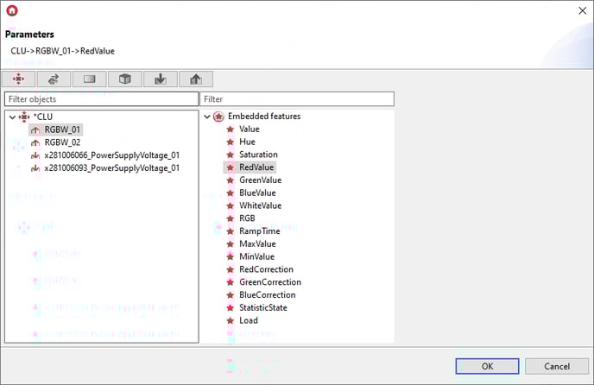594x385 pixels.
Task: Click the swap arrows toolbar icon
Action: pyautogui.click(x=54, y=79)
